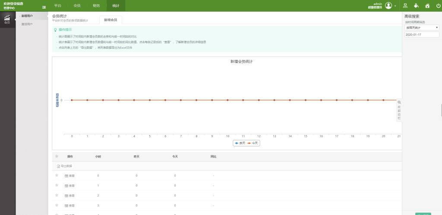Star the row for hour 0
Screen dimensions: 442x215
point(57,175)
